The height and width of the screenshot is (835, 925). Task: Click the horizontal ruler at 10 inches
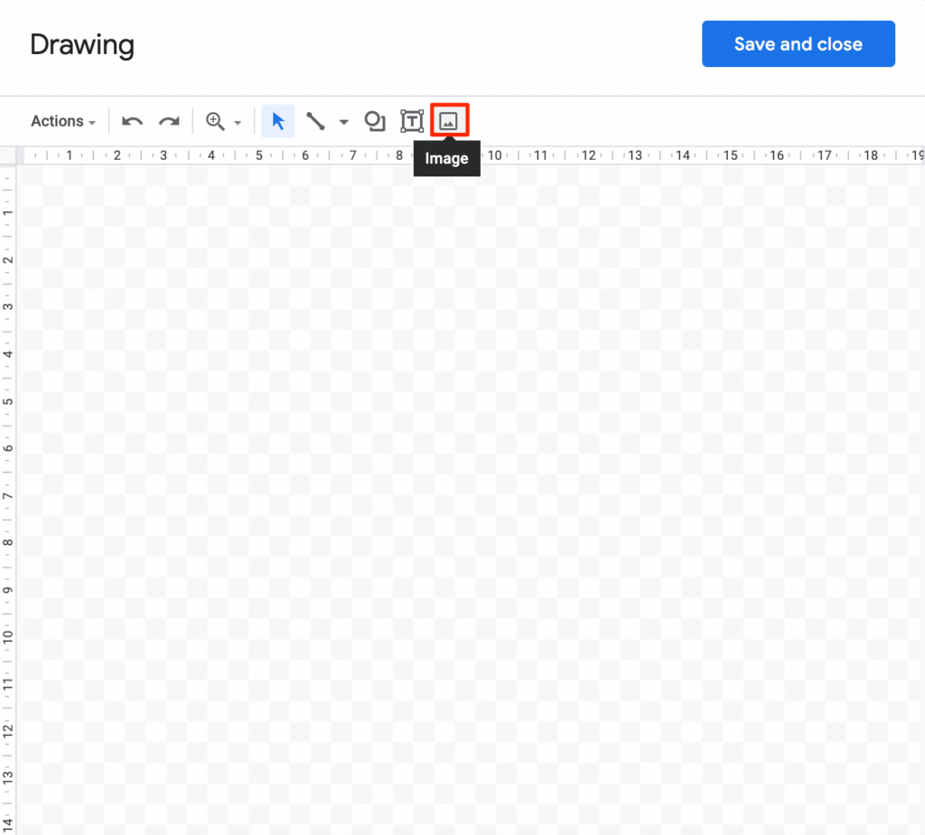(x=495, y=155)
